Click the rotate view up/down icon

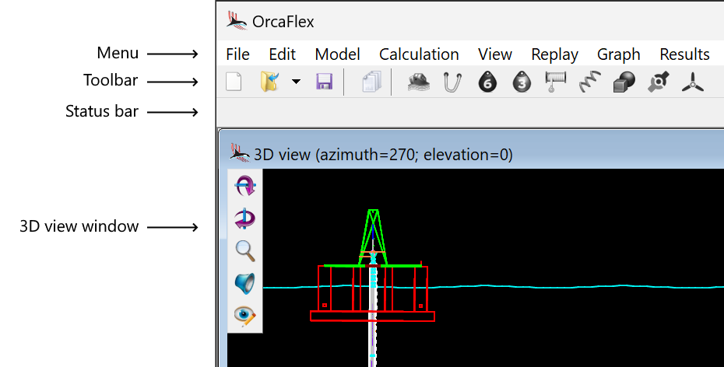(x=245, y=186)
